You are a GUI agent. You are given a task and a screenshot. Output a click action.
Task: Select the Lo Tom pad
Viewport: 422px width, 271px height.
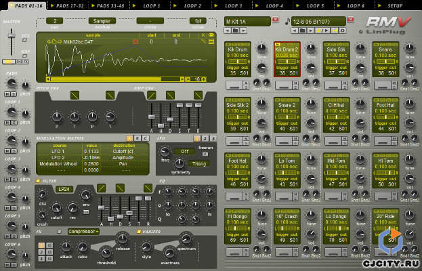pyautogui.click(x=287, y=170)
